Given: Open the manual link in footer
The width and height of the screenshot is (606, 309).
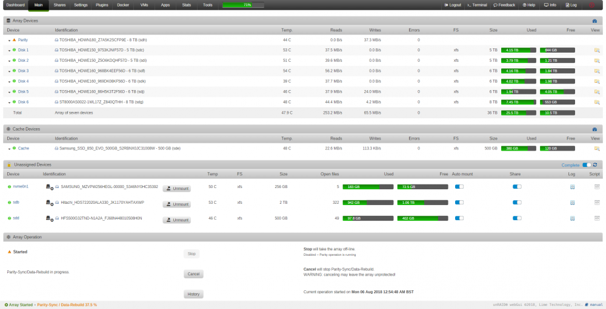Looking at the screenshot, I should 594,305.
